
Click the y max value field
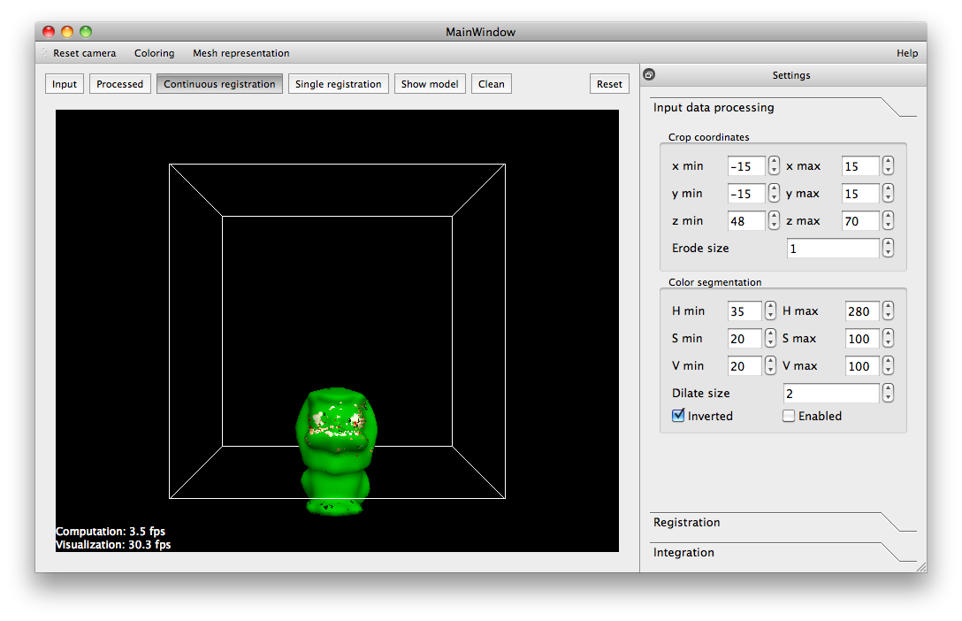coord(861,194)
